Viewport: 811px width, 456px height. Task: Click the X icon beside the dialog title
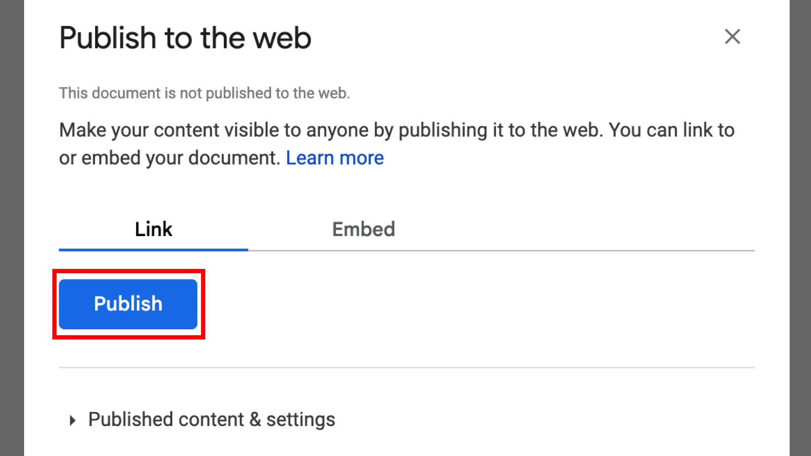[732, 36]
